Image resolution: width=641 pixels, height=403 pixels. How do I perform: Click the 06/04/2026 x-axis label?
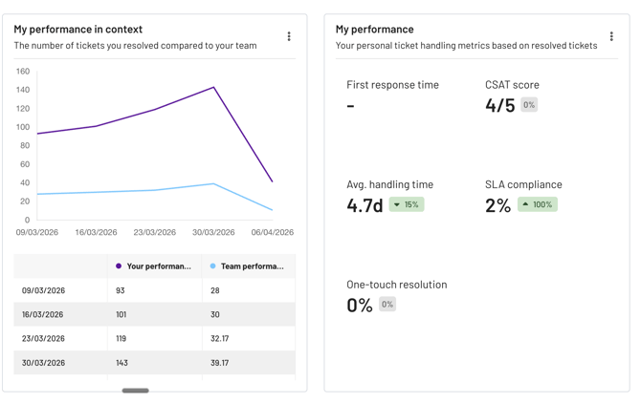(x=273, y=232)
